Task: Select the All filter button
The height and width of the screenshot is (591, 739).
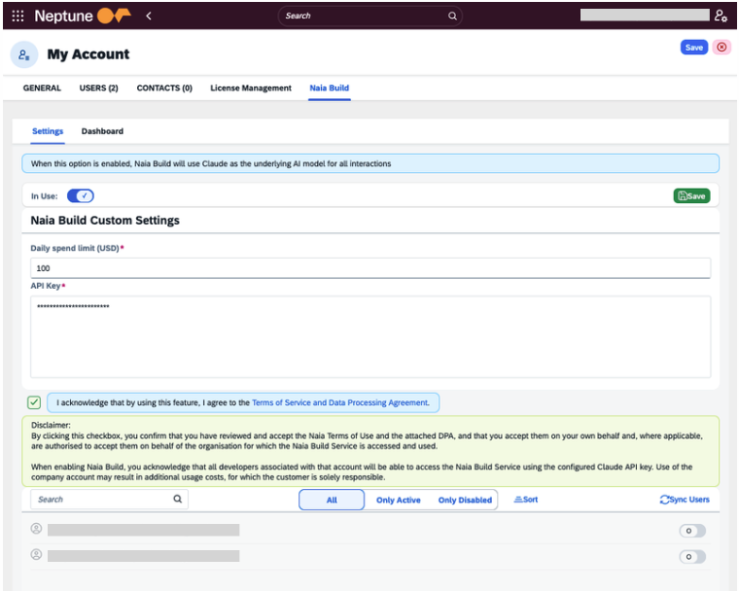Action: pos(332,500)
